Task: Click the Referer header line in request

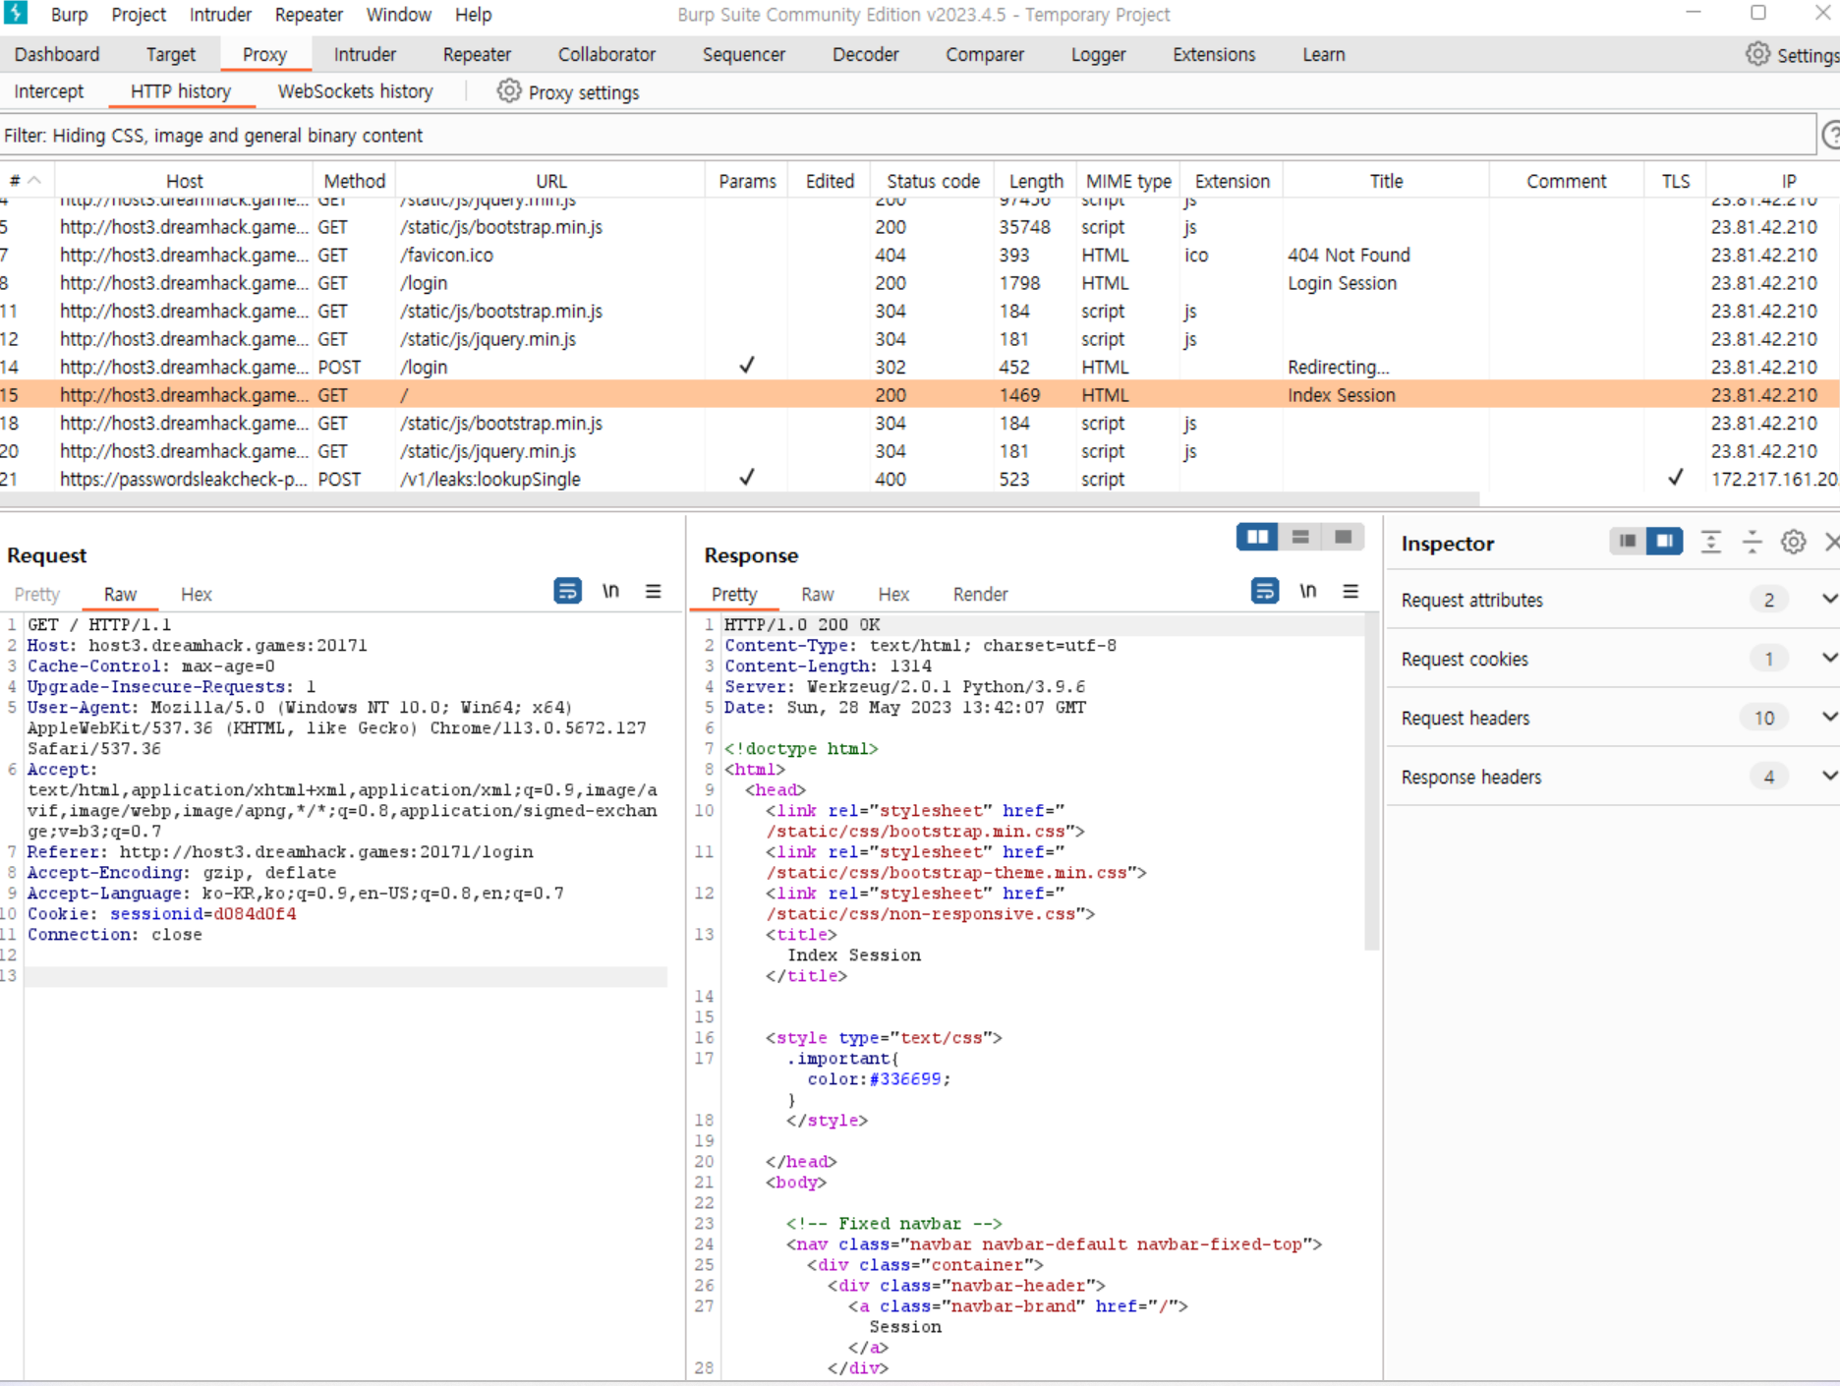Action: click(280, 851)
